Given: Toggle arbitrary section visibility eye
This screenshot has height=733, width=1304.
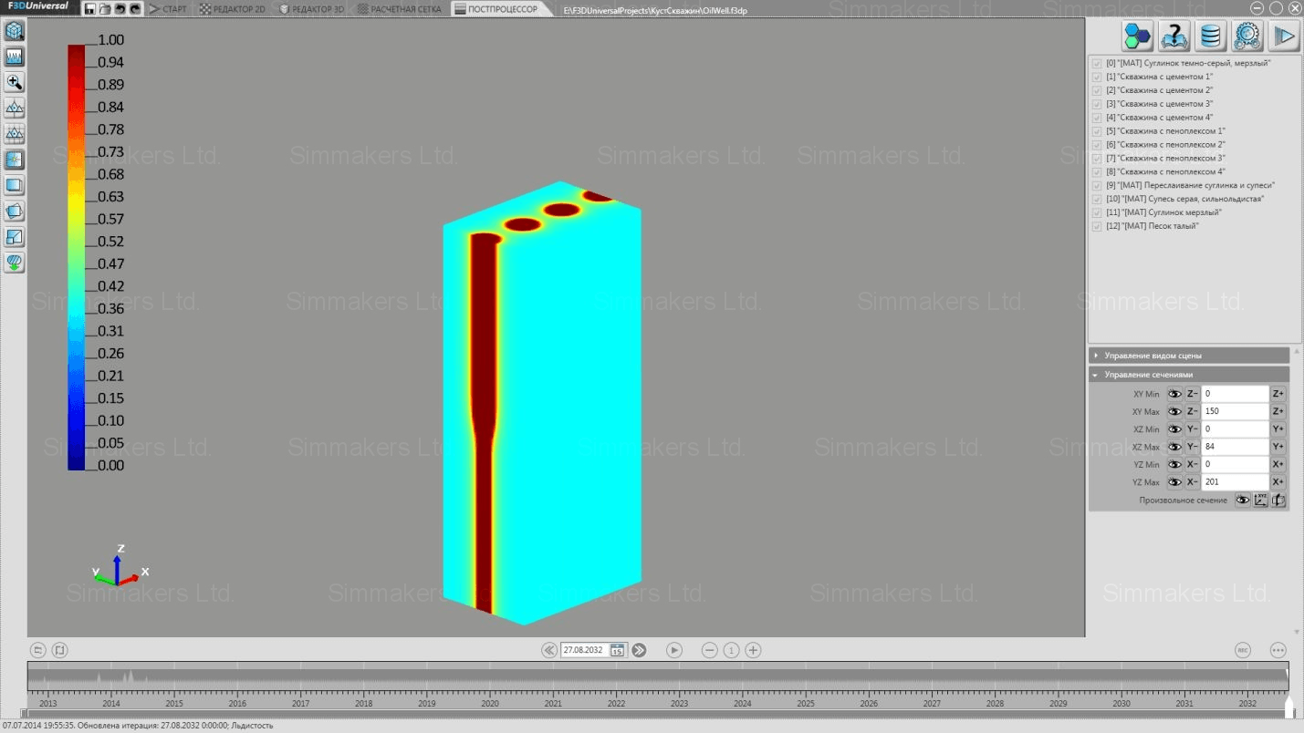Looking at the screenshot, I should (1242, 500).
